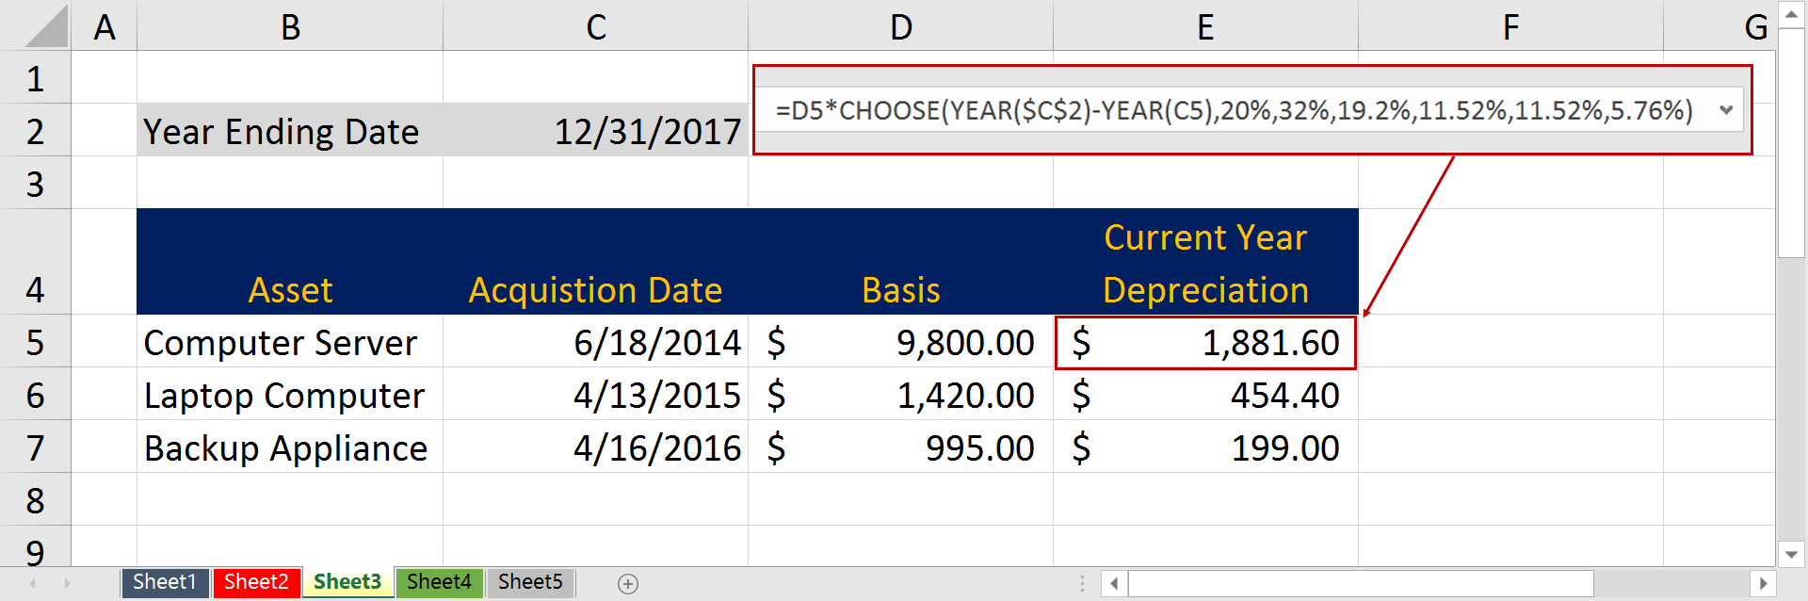This screenshot has height=601, width=1808.
Task: Open the Sheet5 tab
Action: click(530, 582)
